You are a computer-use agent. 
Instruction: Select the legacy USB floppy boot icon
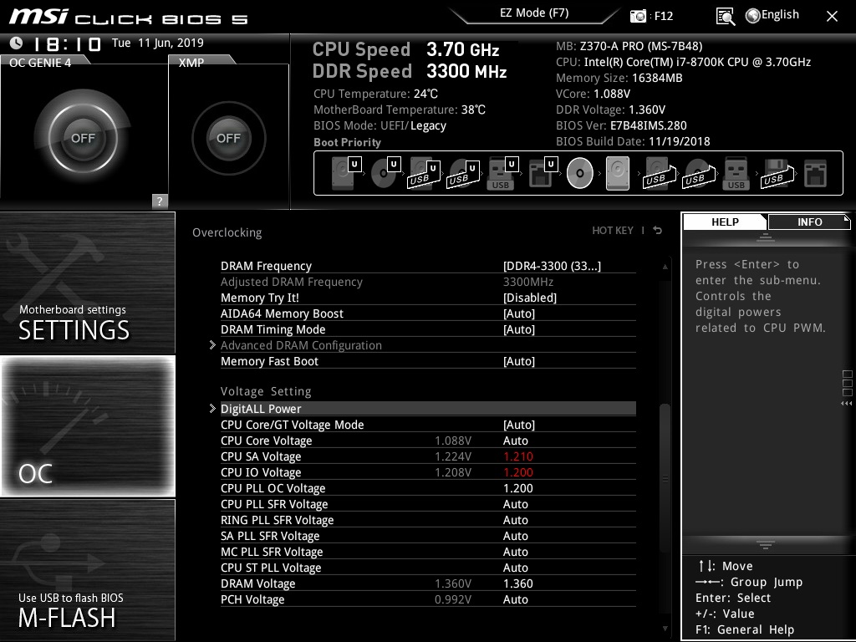777,173
